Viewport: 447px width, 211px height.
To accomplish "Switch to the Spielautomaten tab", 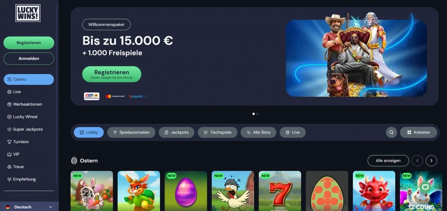I will pos(131,132).
